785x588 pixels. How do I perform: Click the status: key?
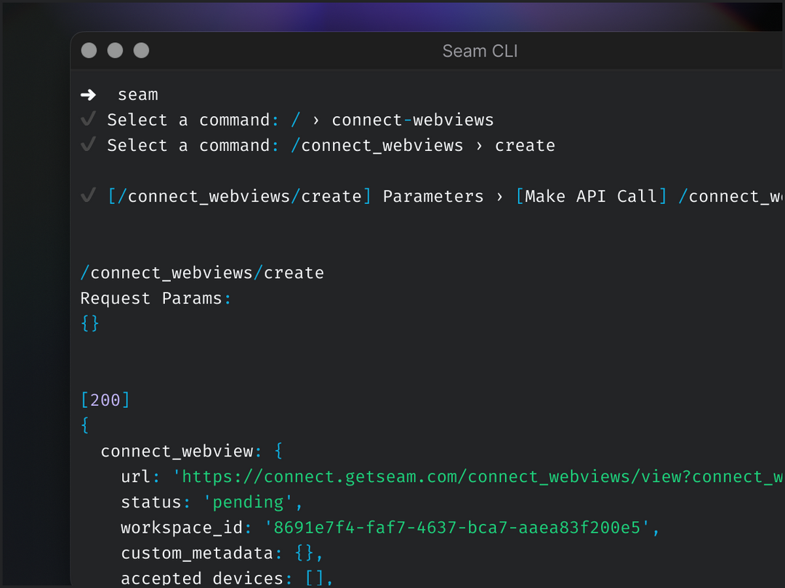[x=156, y=502]
